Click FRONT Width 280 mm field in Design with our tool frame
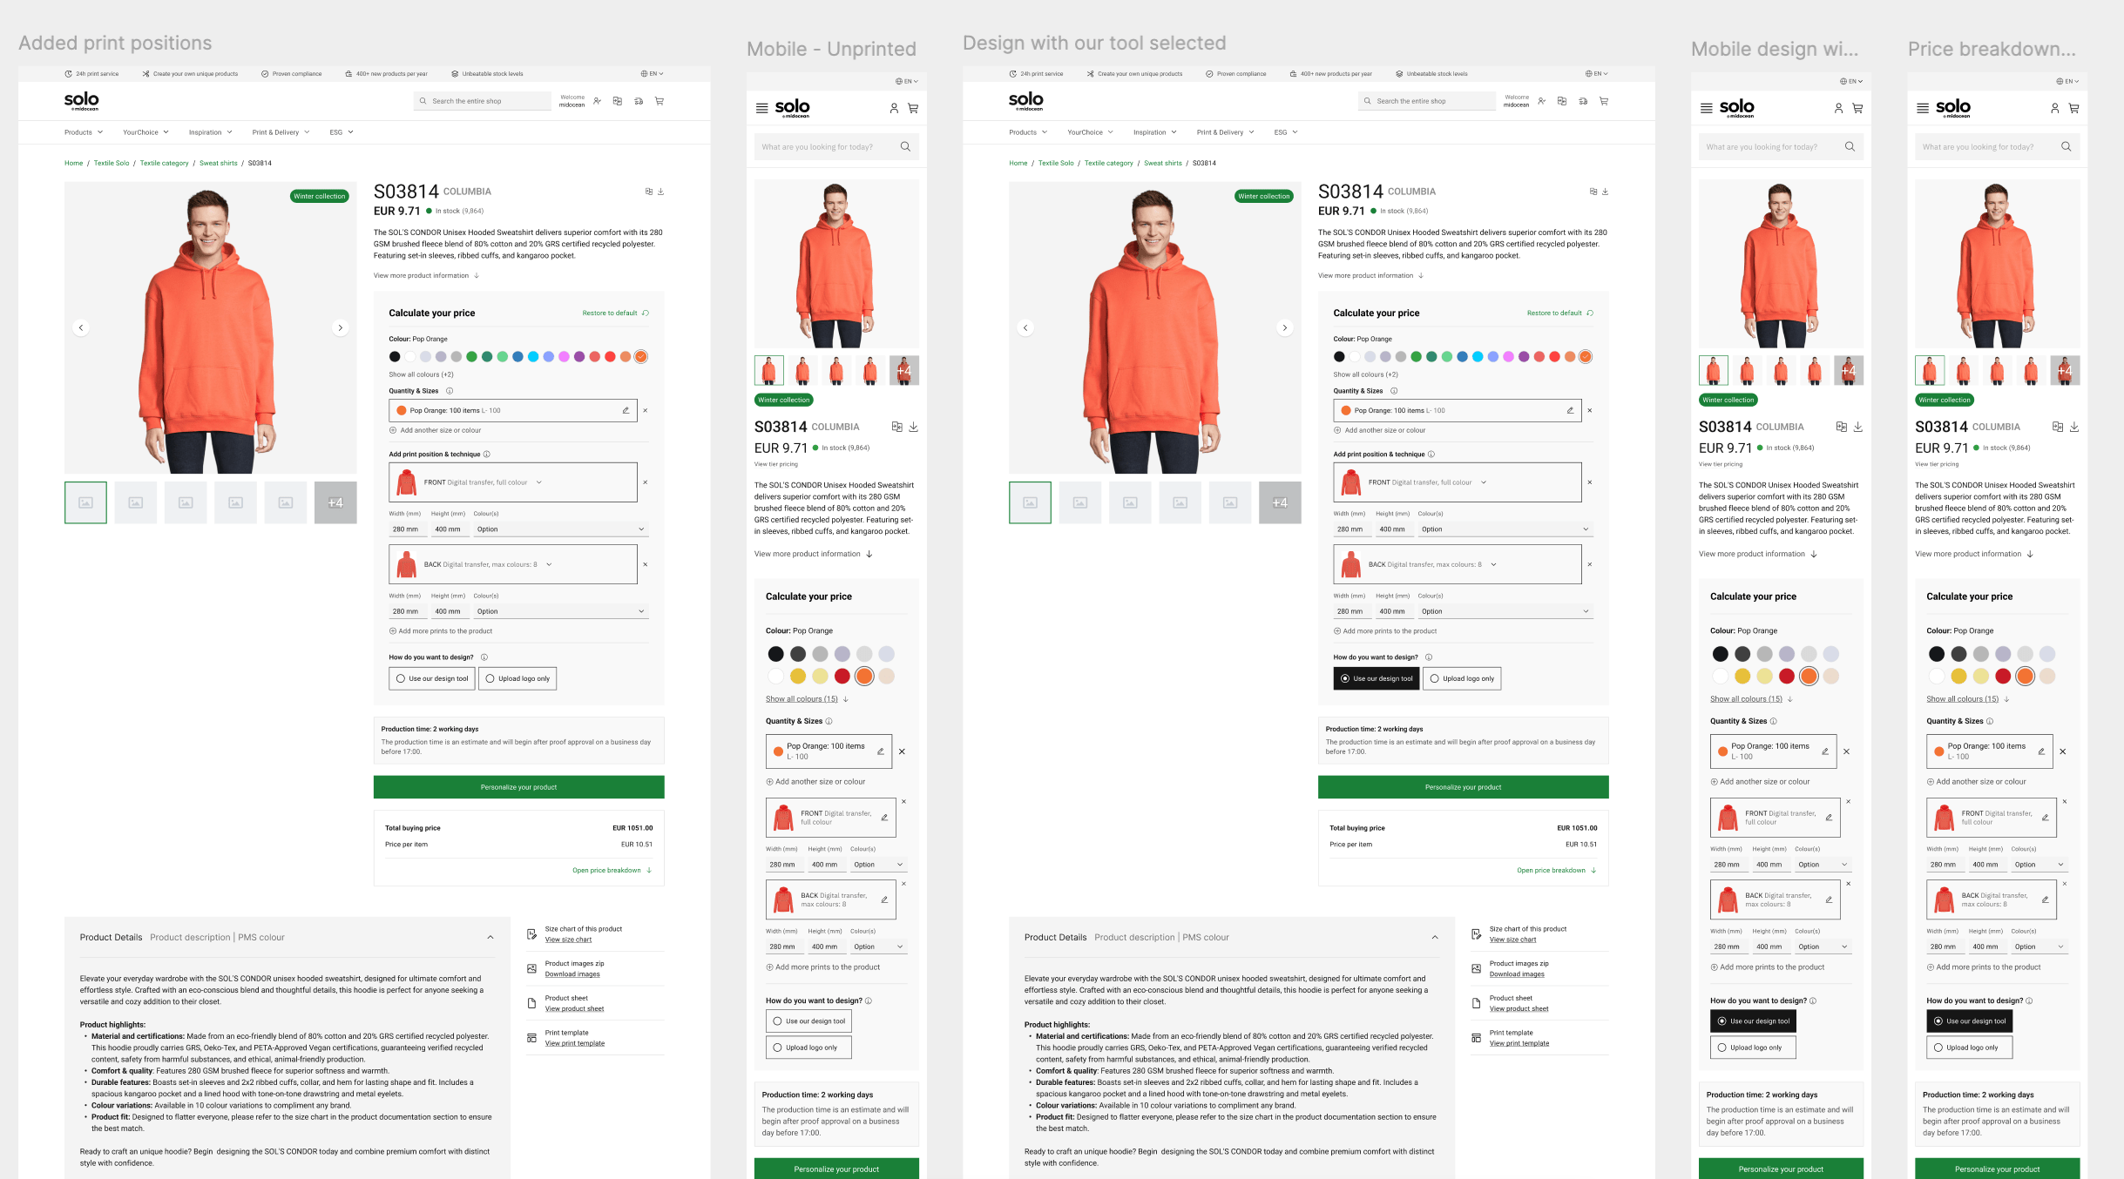2124x1179 pixels. [1350, 529]
